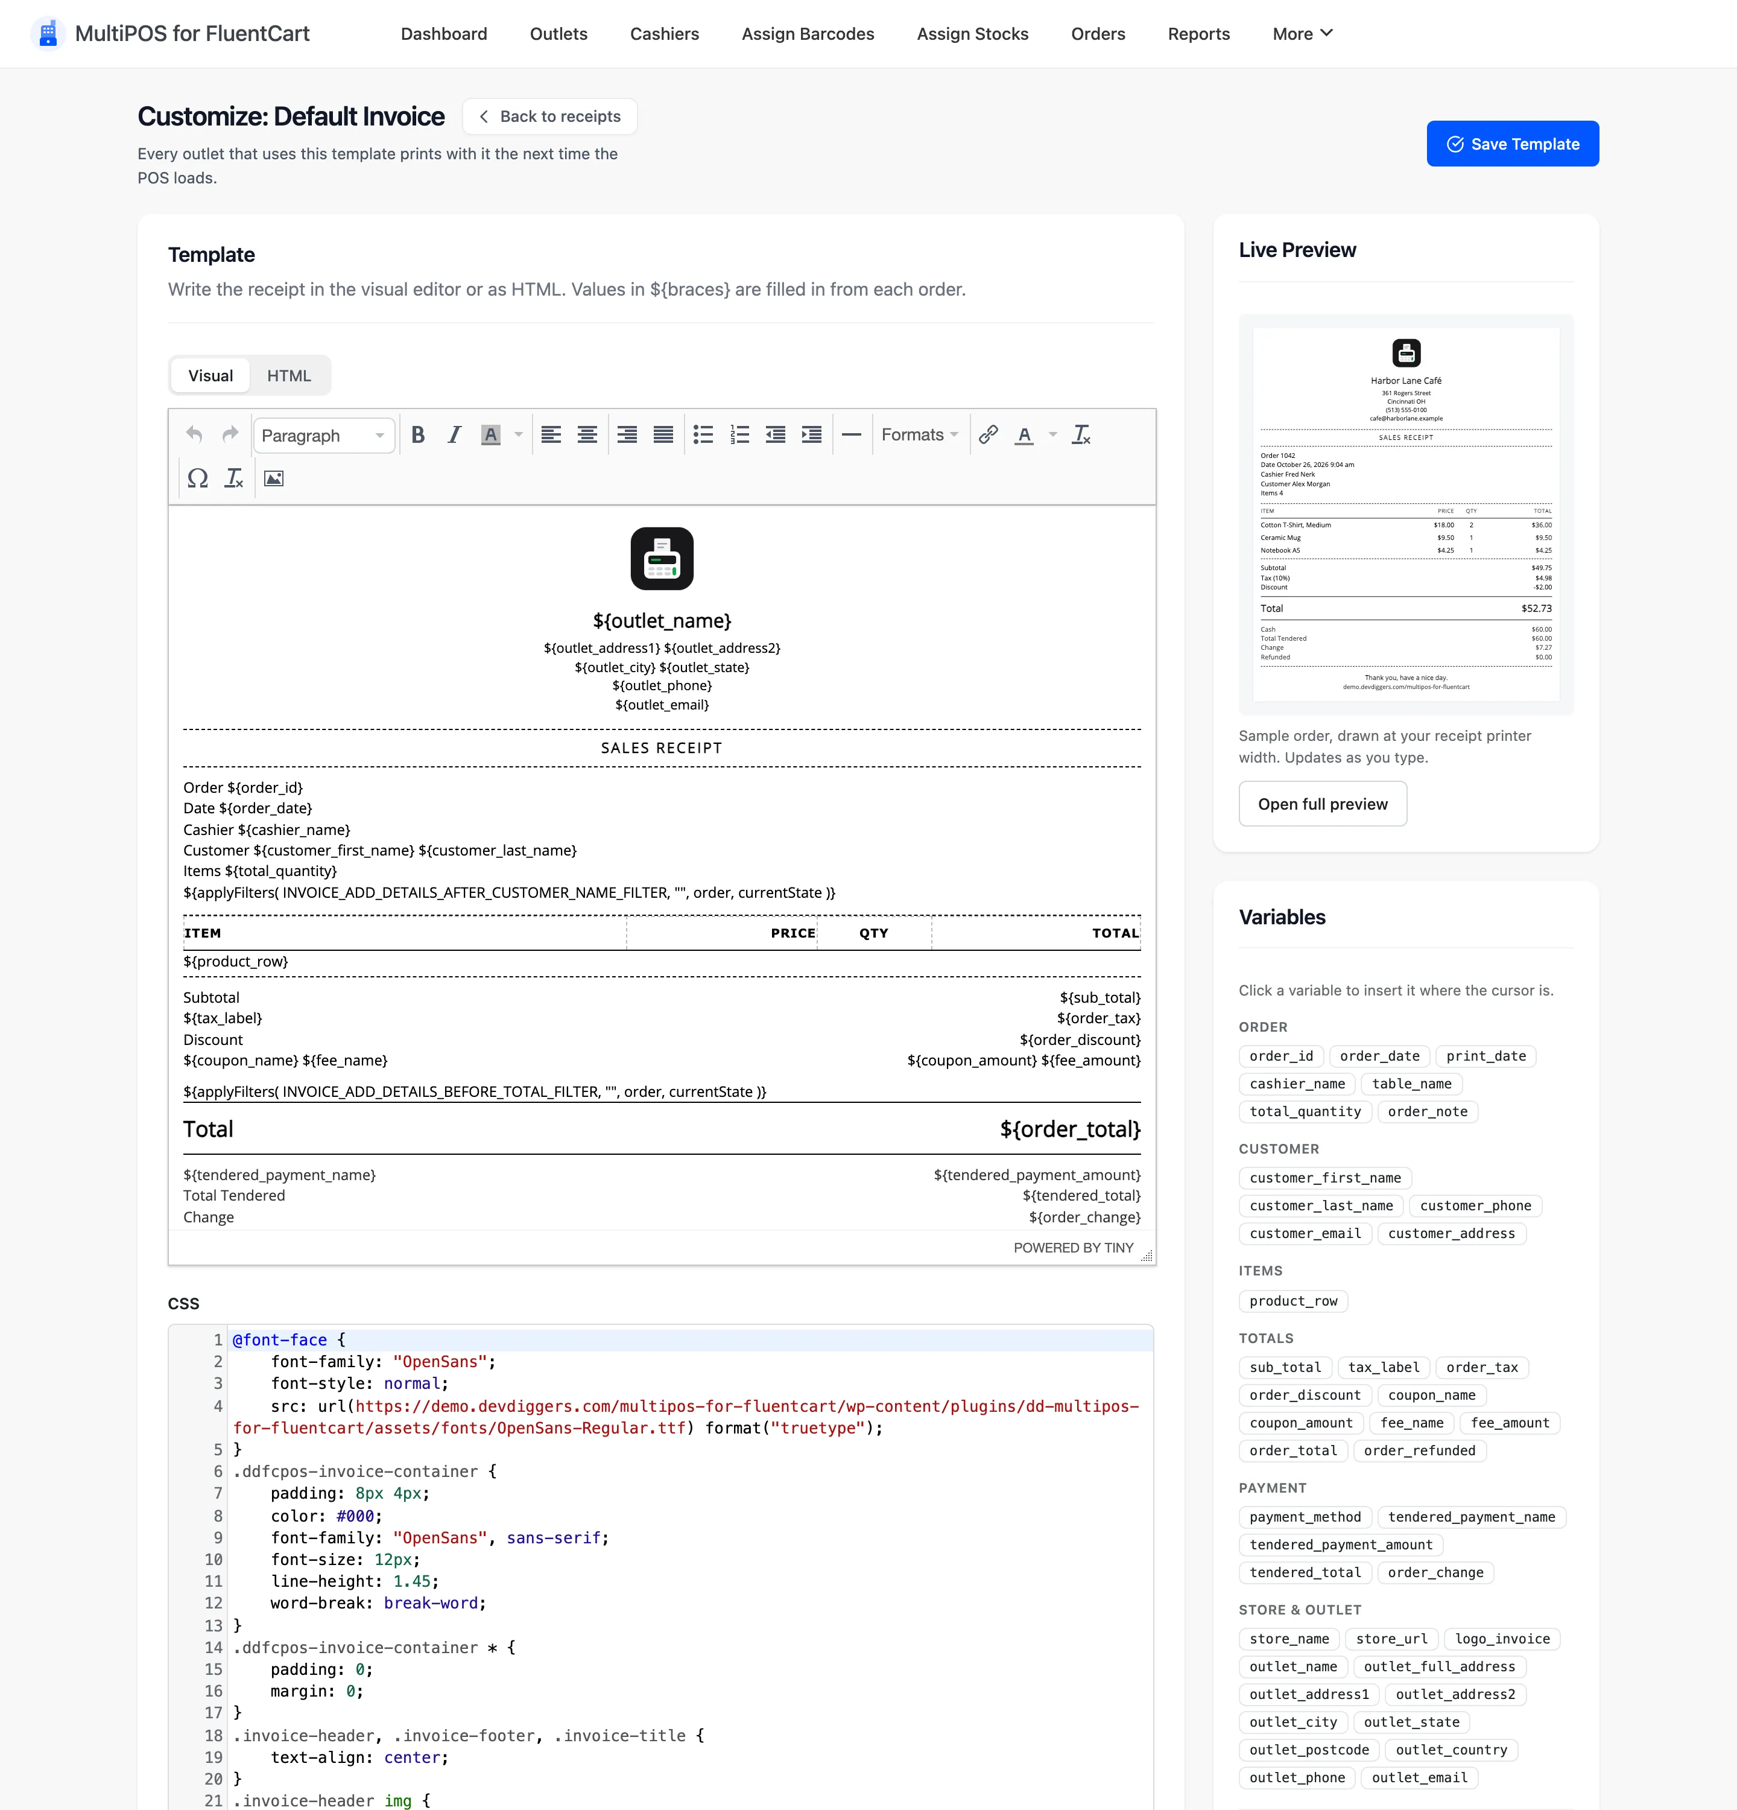Insert the table_name variable
This screenshot has width=1737, height=1810.
coord(1411,1084)
